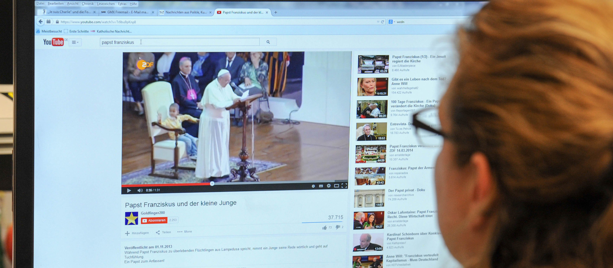This screenshot has width=613, height=268.
Task: Open channel link "von wahrheitsgehalt2"
Action: [405, 88]
